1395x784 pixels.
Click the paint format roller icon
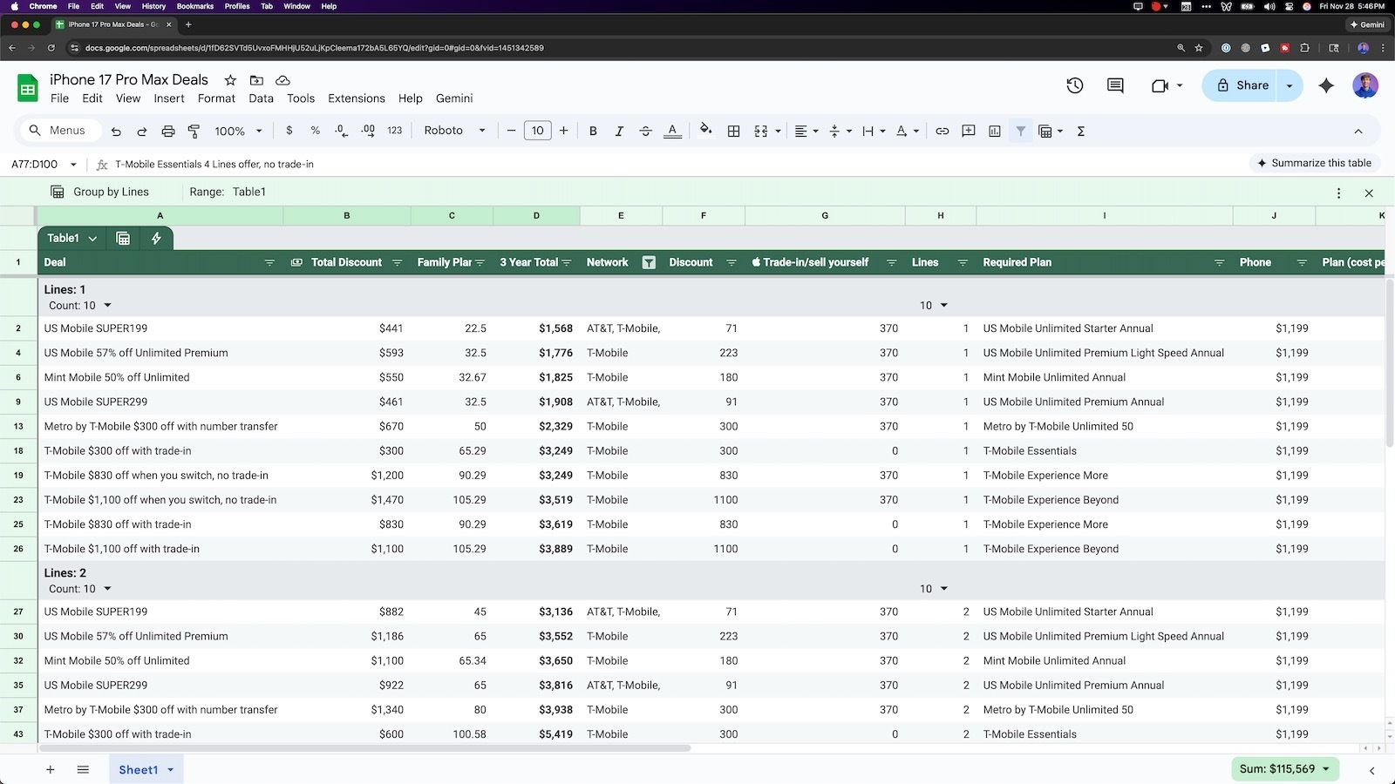coord(194,132)
